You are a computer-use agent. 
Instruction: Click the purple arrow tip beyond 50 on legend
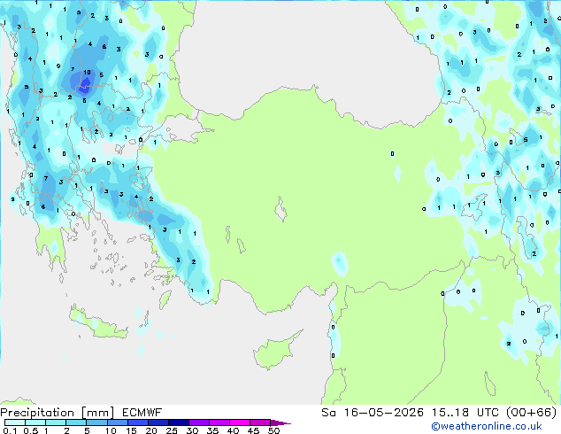[280, 422]
